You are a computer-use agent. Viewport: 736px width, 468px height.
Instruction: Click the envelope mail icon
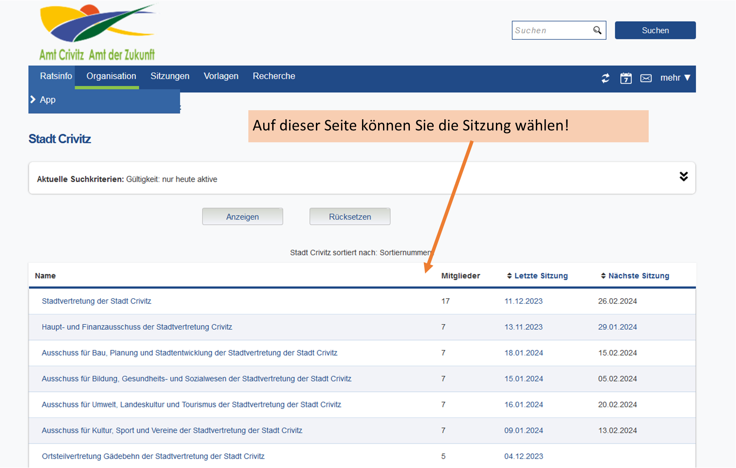click(646, 78)
